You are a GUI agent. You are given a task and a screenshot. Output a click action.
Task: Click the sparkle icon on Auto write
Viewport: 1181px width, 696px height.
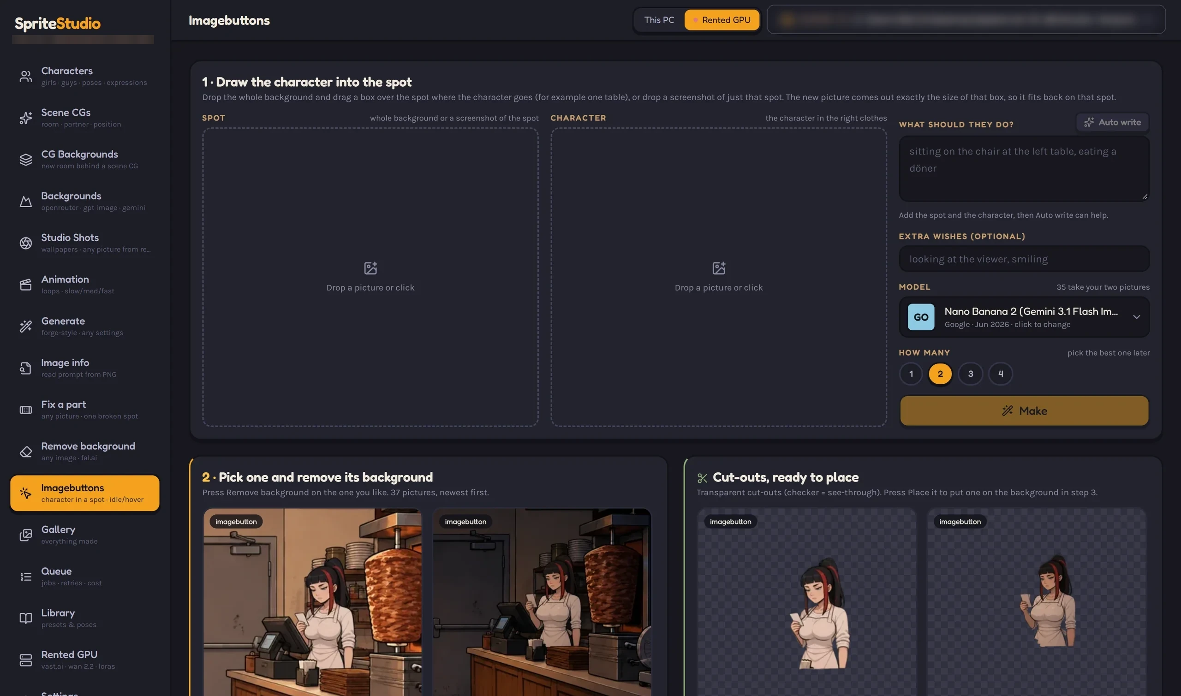point(1089,122)
